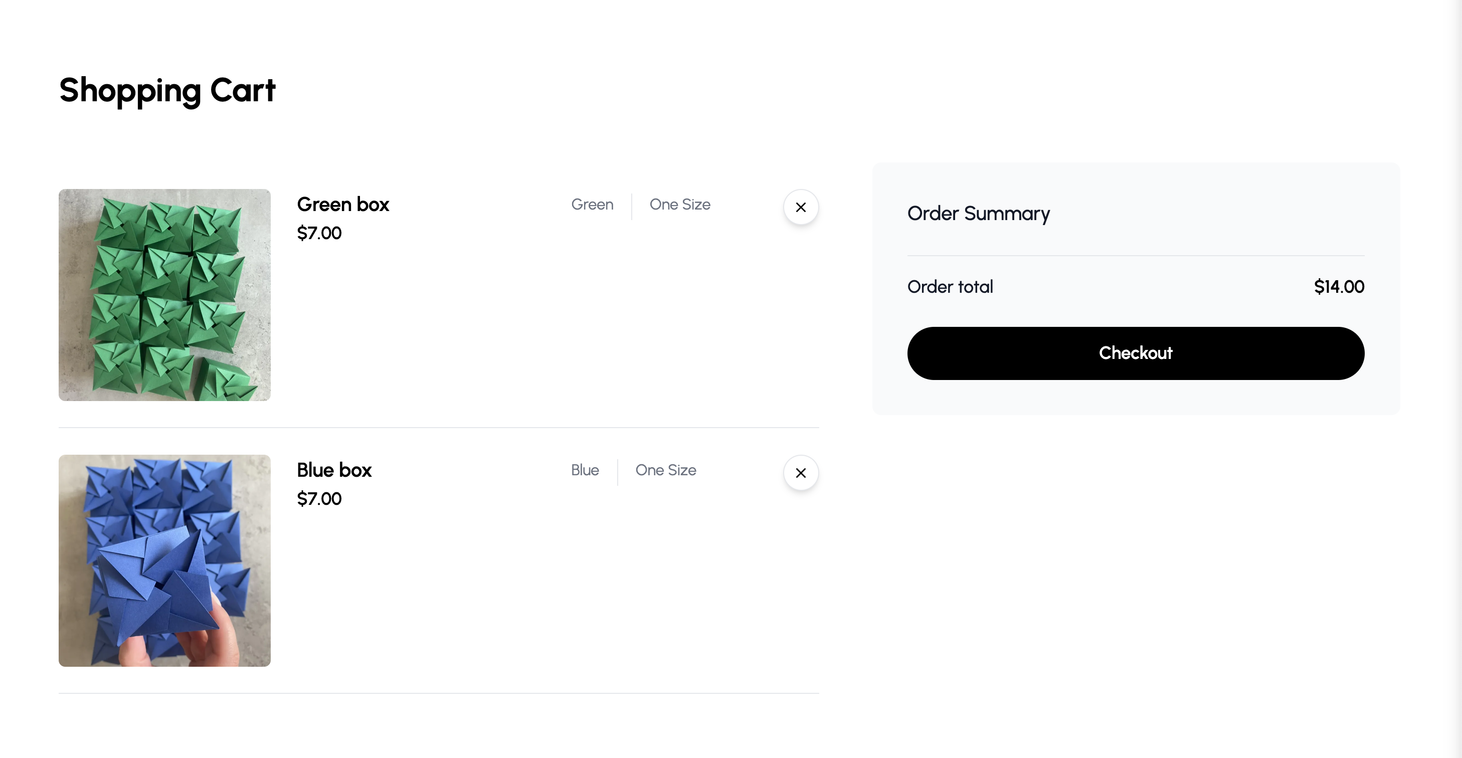
Task: Click One Size label for Blue box
Action: (666, 470)
